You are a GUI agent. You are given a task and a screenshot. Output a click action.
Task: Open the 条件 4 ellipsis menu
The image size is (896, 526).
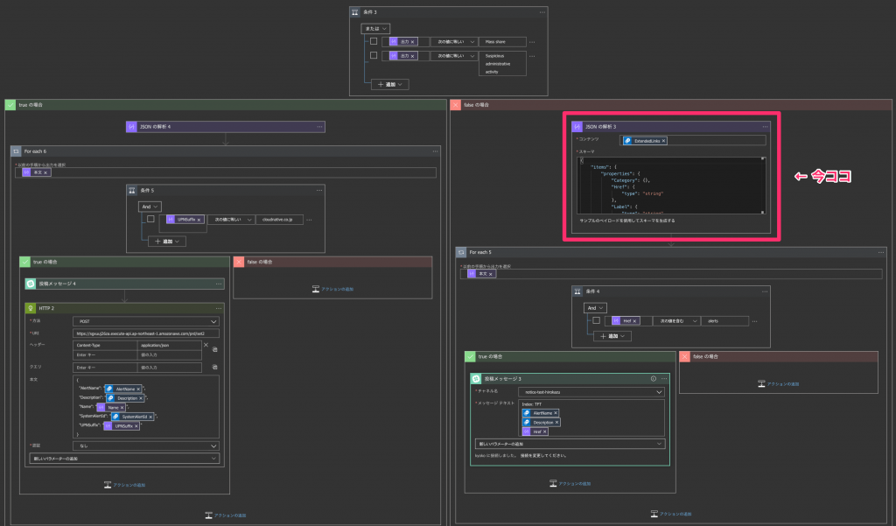coord(765,291)
